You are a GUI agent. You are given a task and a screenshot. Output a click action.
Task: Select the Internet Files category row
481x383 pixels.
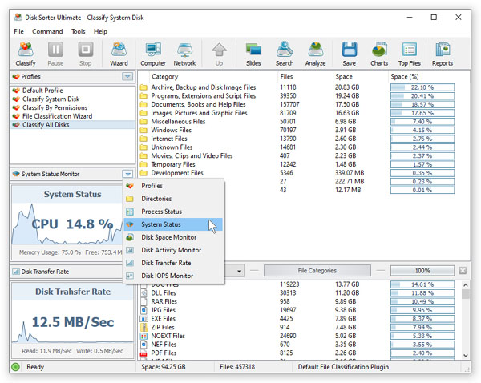coord(297,139)
